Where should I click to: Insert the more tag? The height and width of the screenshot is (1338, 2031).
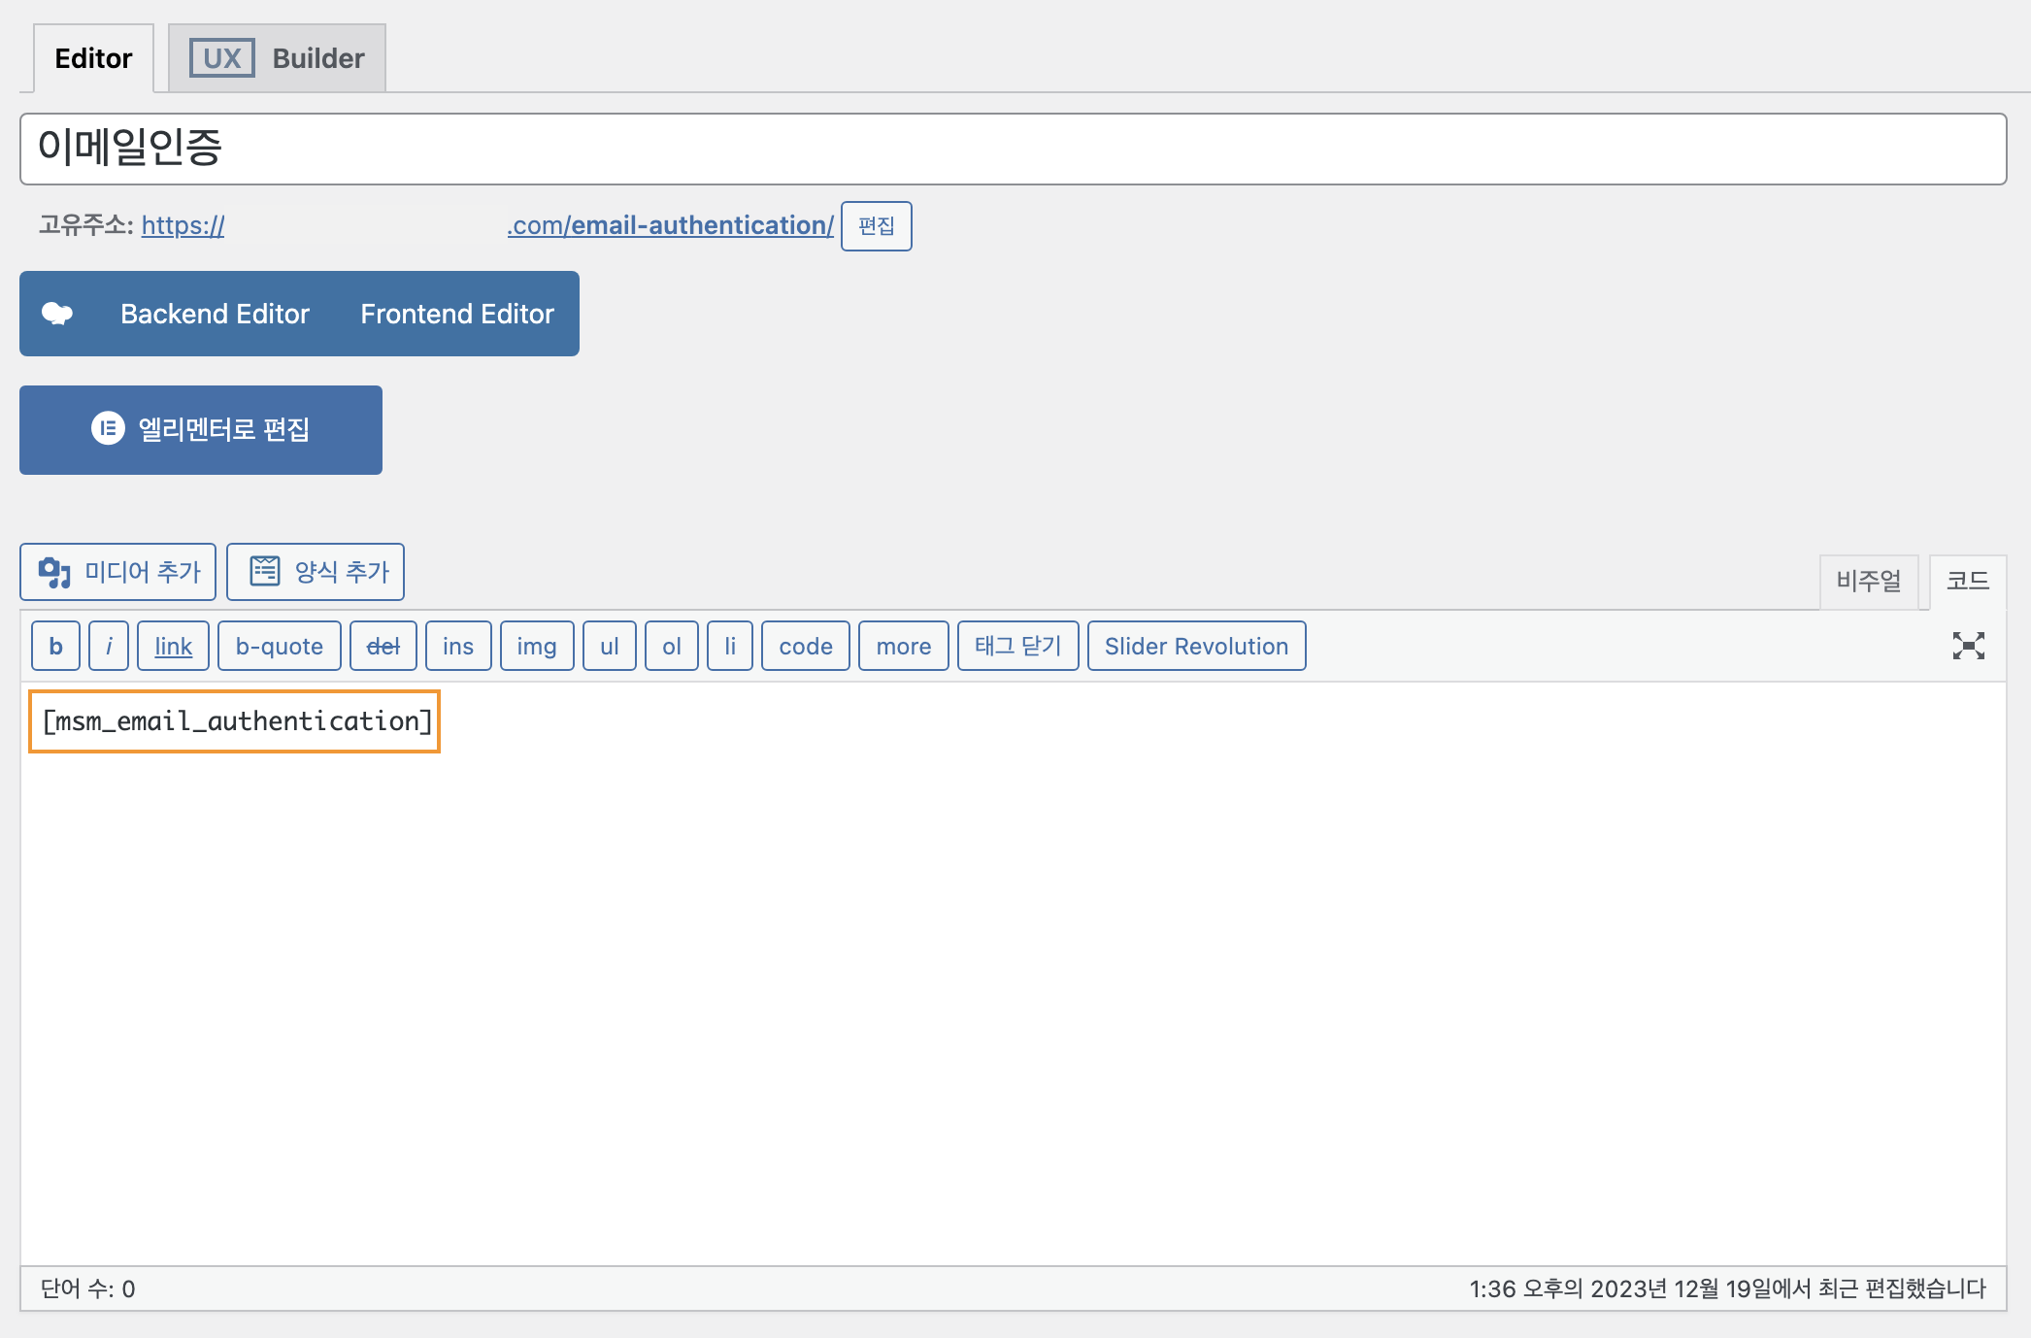tap(904, 646)
